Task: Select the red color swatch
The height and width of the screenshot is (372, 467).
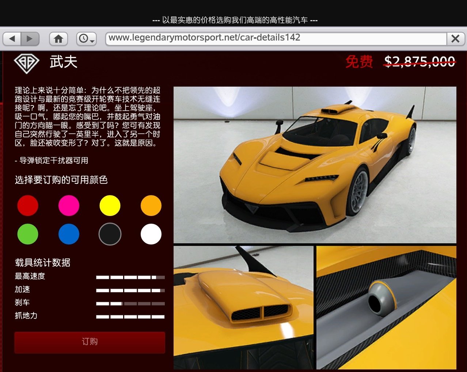Action: click(x=28, y=205)
